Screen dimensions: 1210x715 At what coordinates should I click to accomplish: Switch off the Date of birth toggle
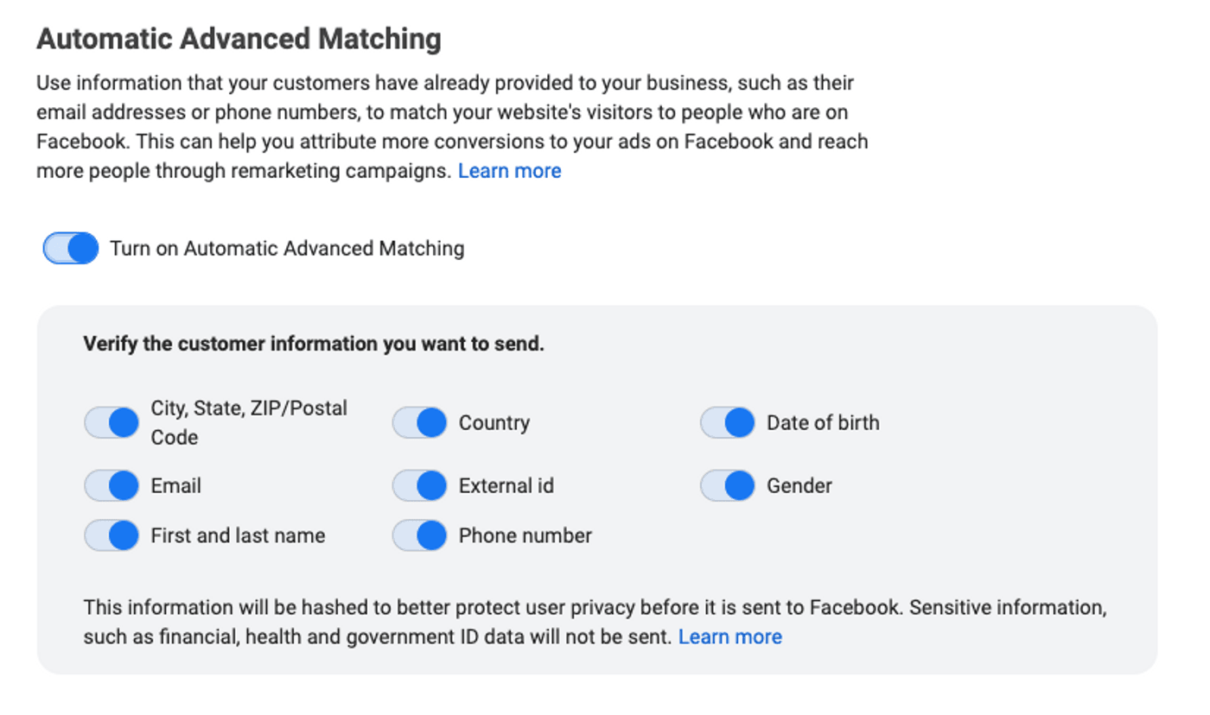(x=727, y=423)
